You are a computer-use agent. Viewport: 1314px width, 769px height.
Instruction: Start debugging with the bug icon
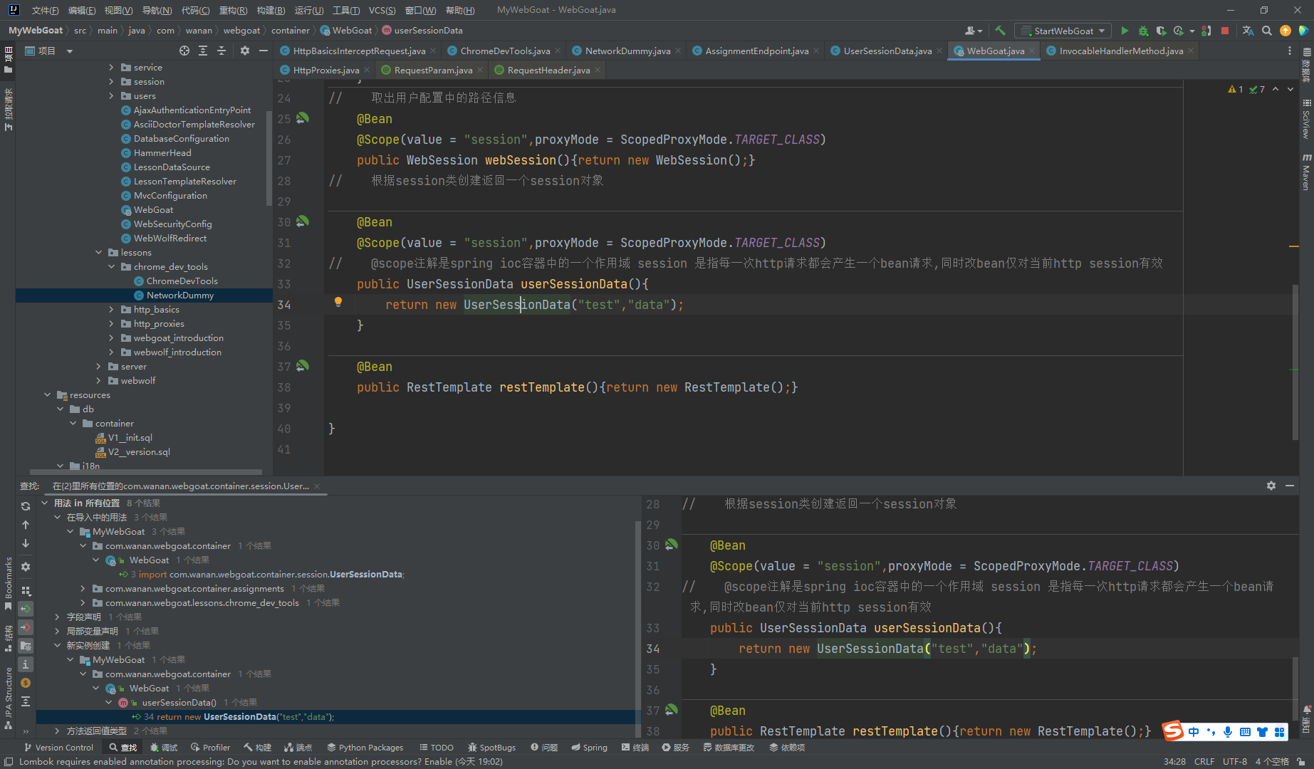coord(1143,31)
